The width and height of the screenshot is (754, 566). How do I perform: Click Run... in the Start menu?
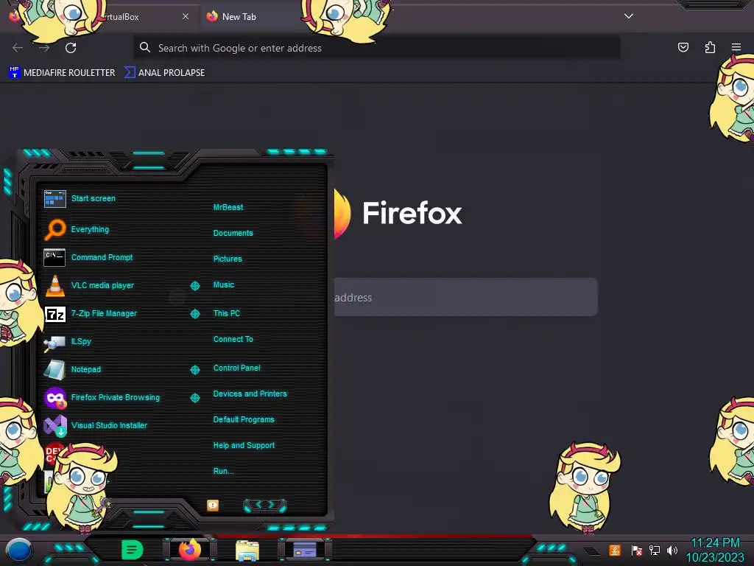click(x=224, y=471)
